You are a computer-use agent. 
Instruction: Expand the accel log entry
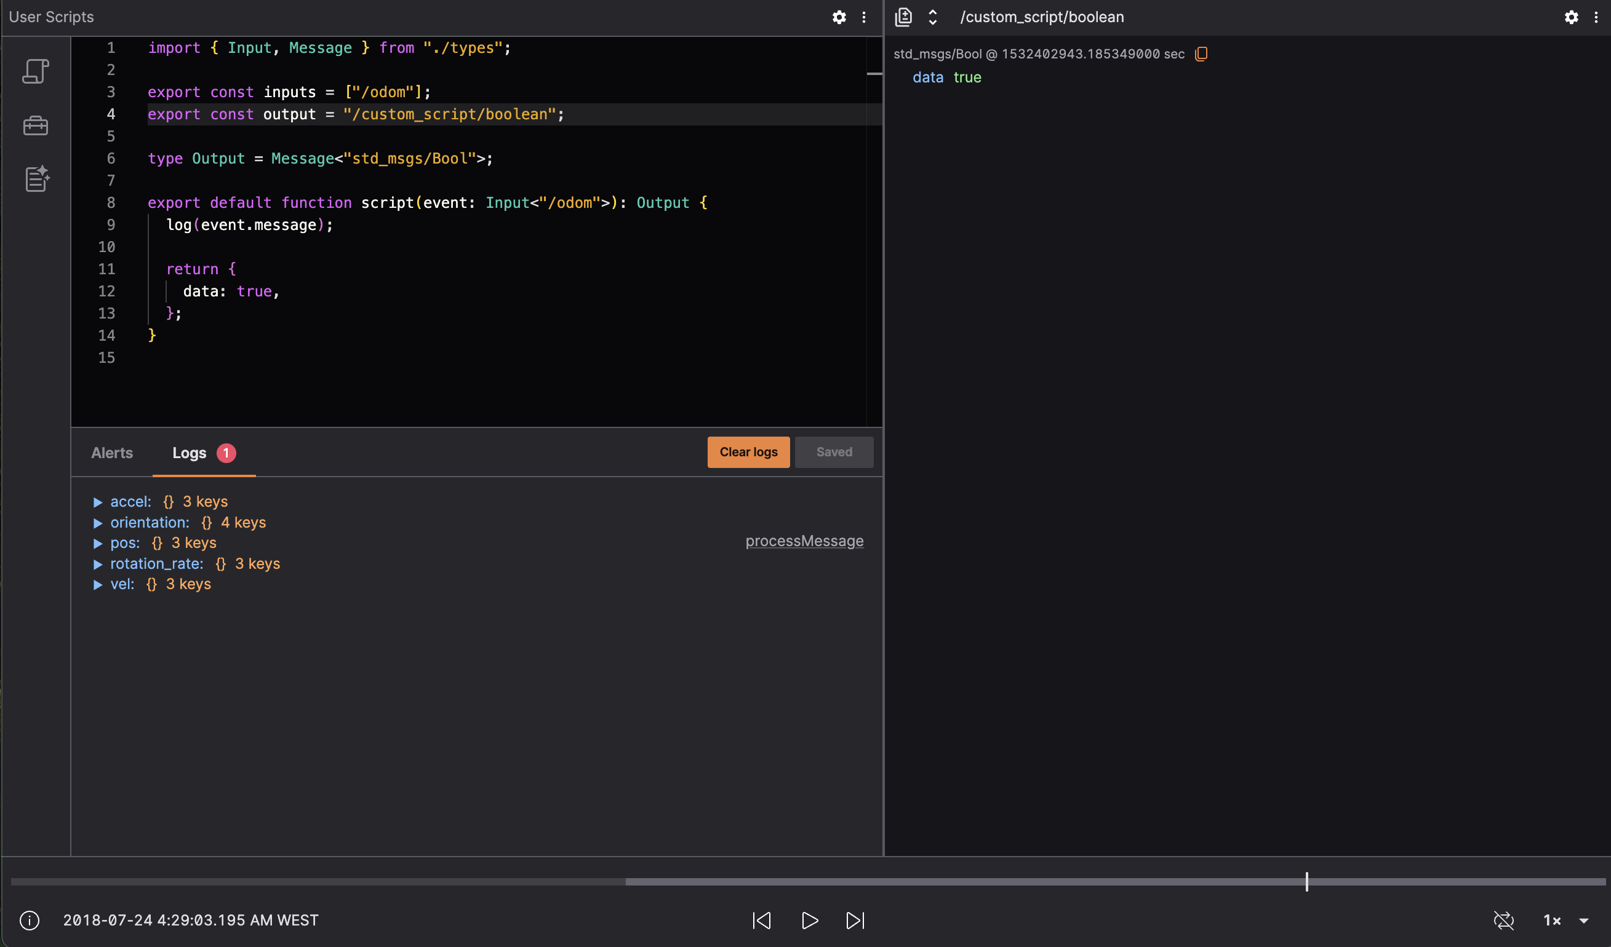(x=98, y=502)
